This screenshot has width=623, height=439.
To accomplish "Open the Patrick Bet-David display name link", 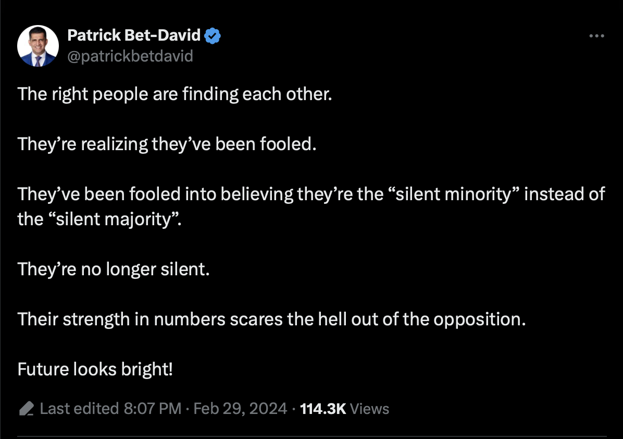I will coord(134,35).
